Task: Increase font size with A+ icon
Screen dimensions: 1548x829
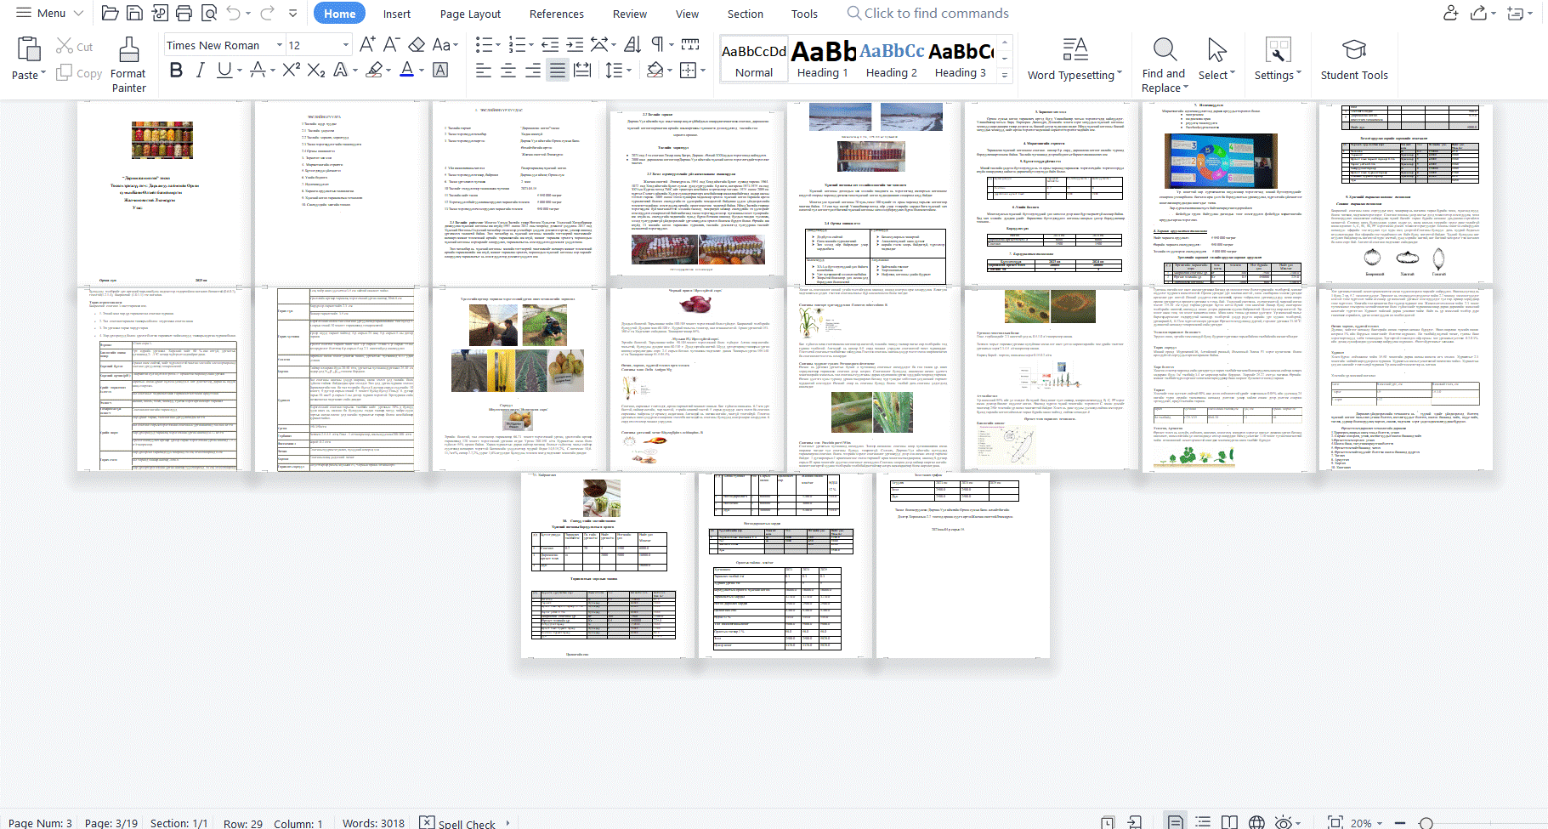Action: point(367,44)
